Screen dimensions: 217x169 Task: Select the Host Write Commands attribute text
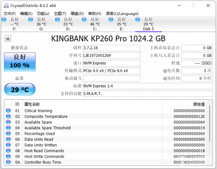pyautogui.click(x=44, y=156)
